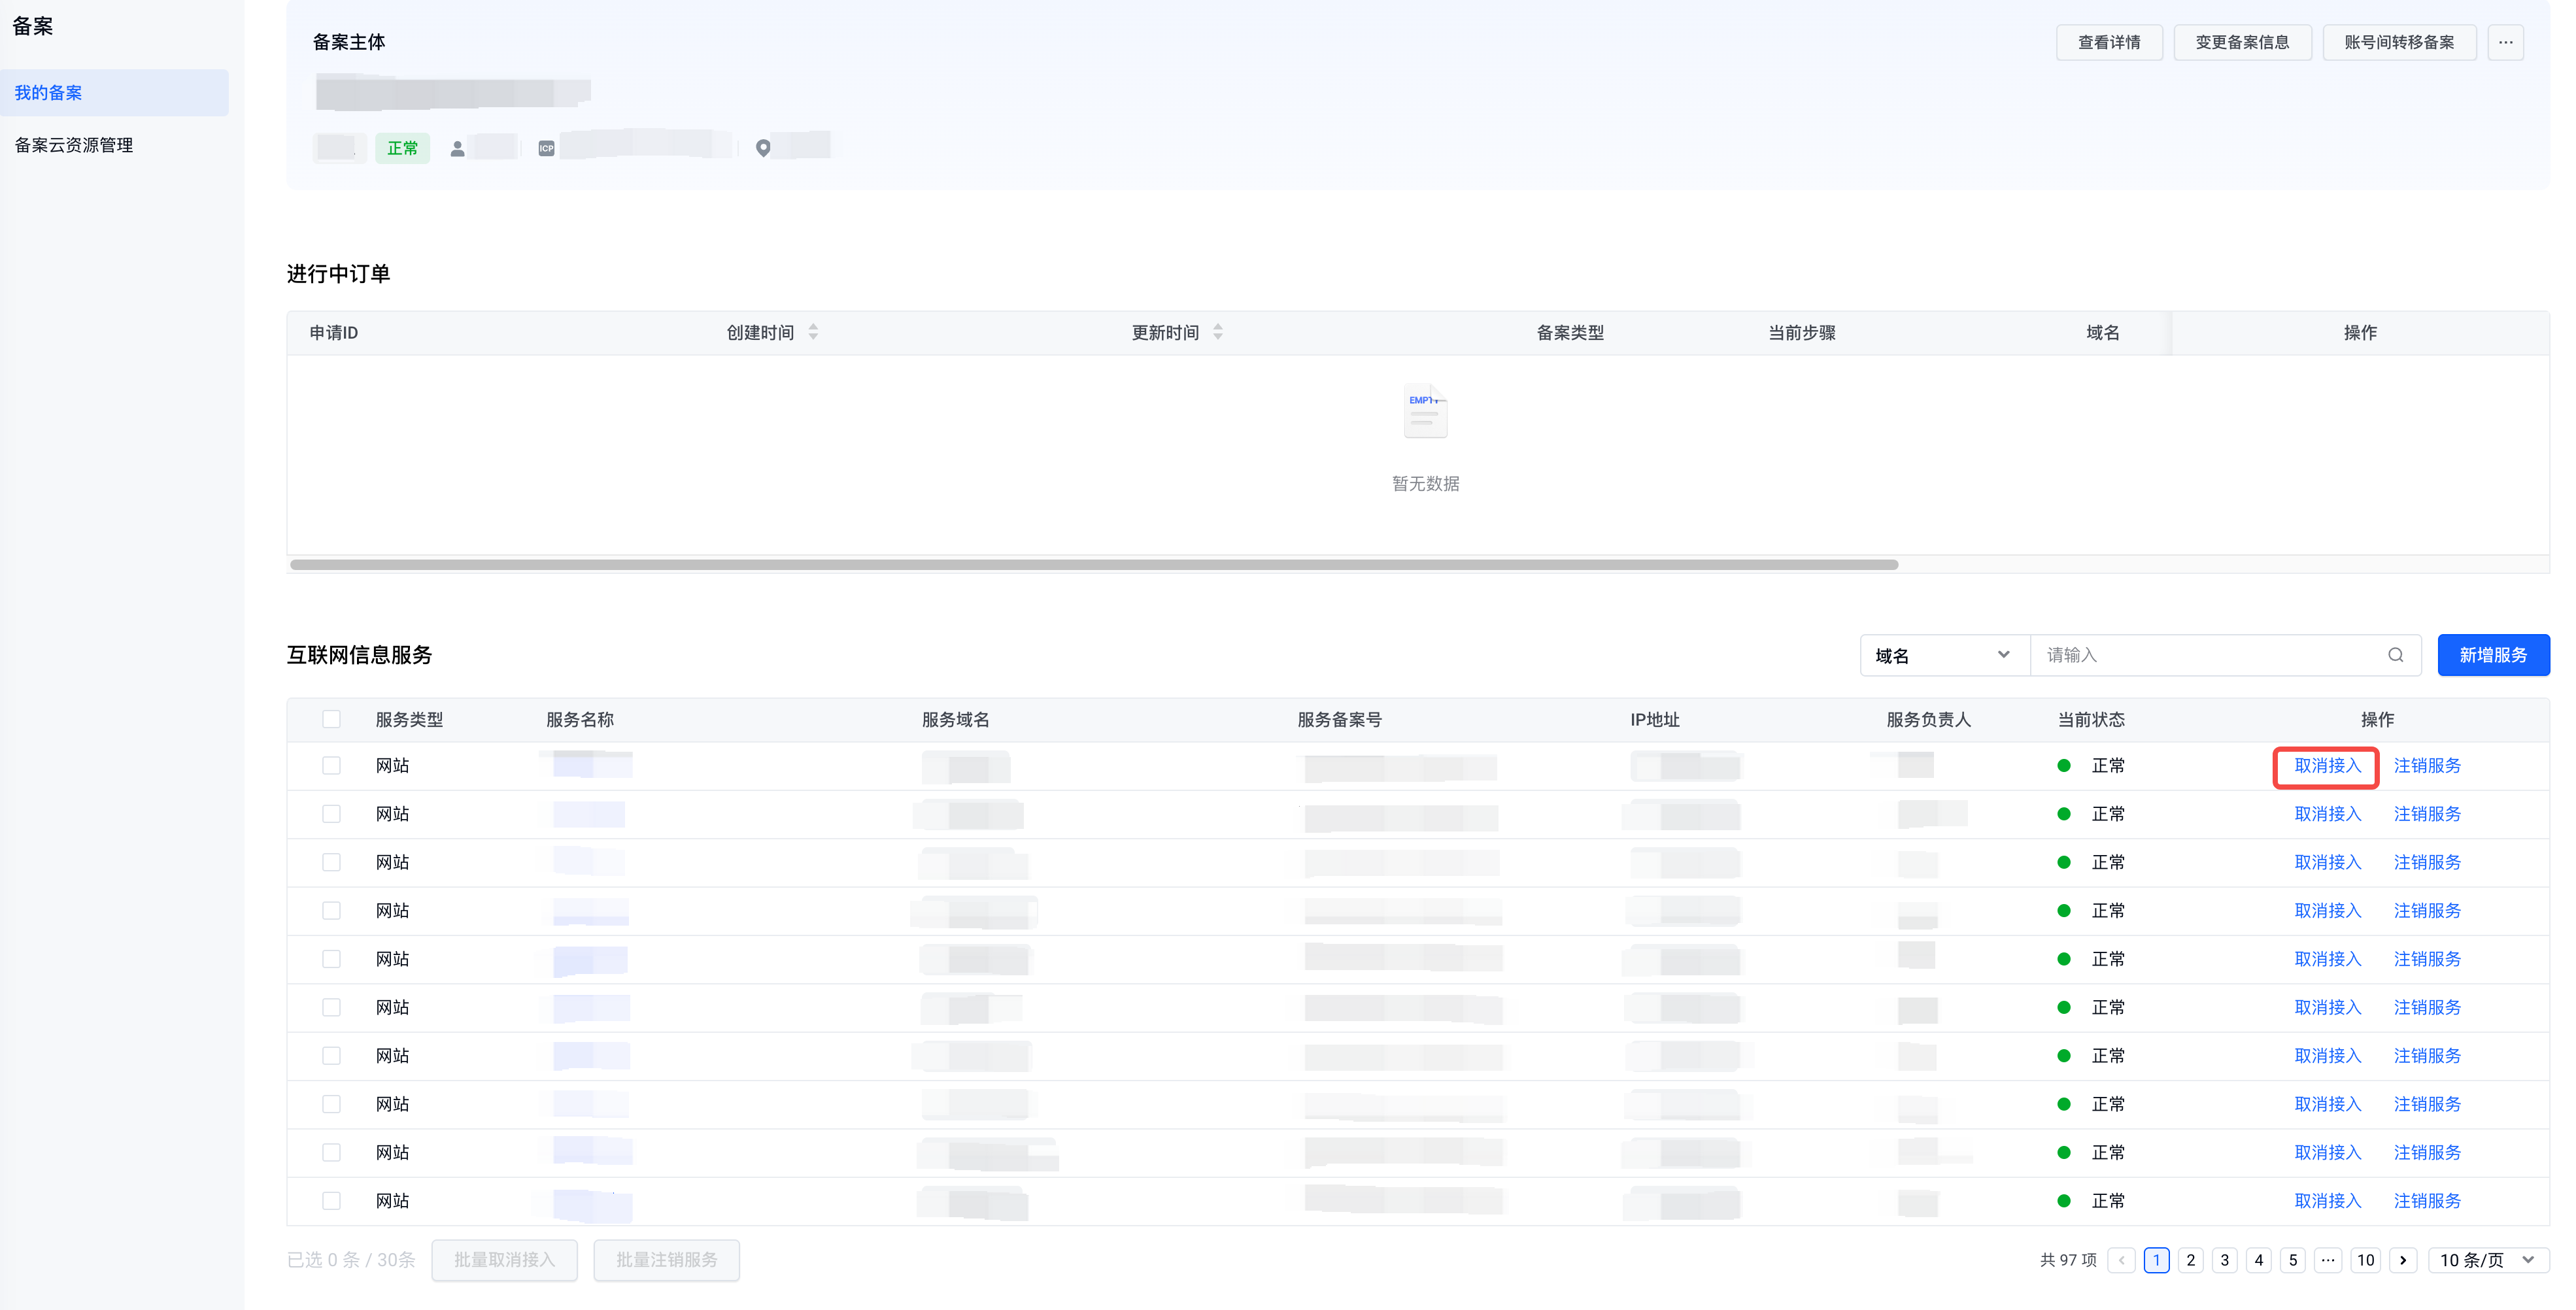Click the current page 1 button
This screenshot has height=1310, width=2576.
(2156, 1260)
